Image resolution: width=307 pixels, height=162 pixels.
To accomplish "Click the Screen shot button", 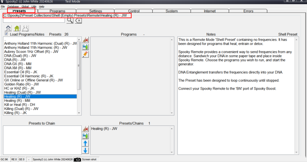I will click(86, 159).
